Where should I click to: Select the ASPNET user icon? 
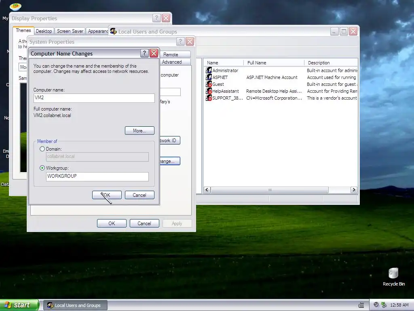coord(209,77)
